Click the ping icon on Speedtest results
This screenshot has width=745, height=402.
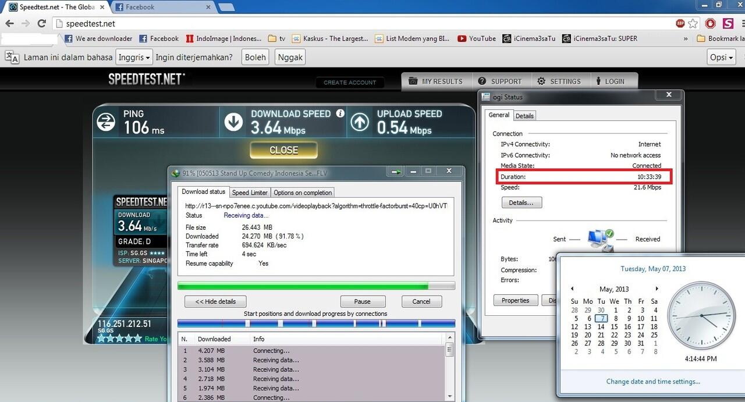[106, 122]
